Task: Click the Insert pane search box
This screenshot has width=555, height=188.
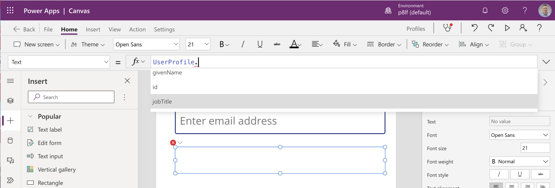Action: (71, 97)
